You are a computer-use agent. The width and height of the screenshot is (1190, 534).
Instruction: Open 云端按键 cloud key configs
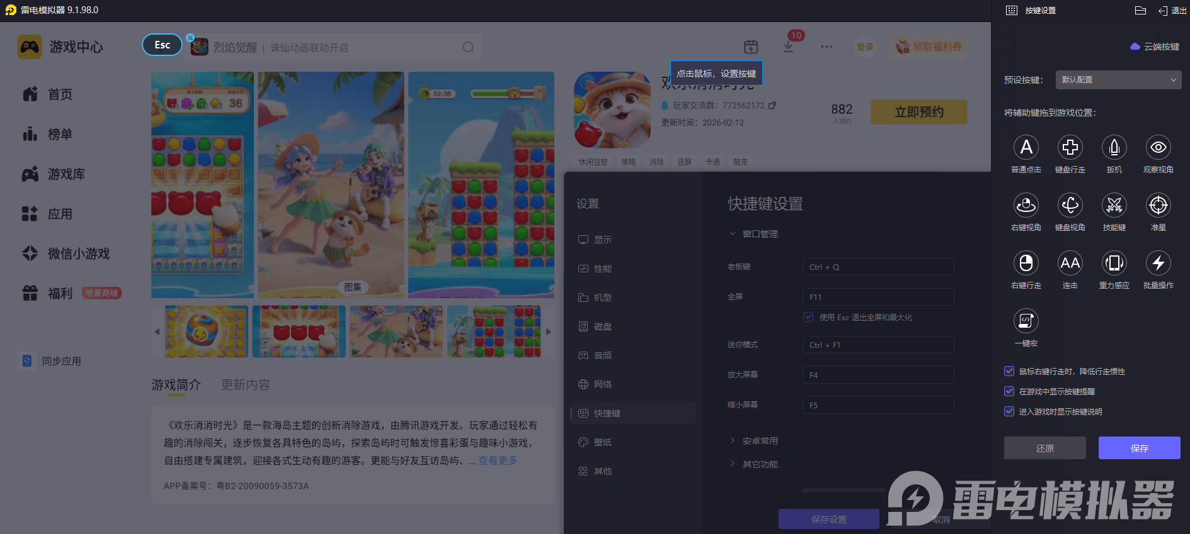point(1155,47)
